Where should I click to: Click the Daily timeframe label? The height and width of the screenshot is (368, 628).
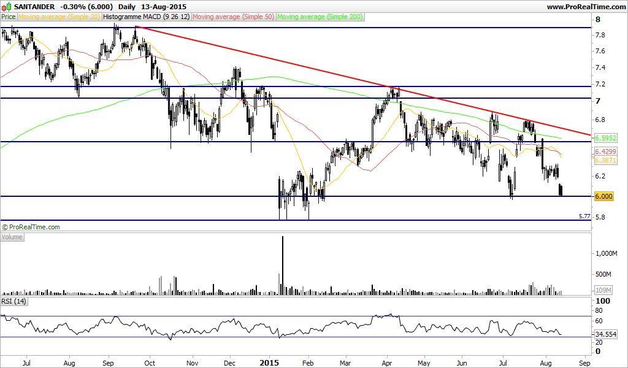coord(127,7)
